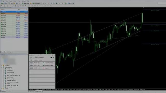This screenshot has width=166, height=93.
Task: Click the Tile Windows toolbar icon
Action: pos(57,3)
